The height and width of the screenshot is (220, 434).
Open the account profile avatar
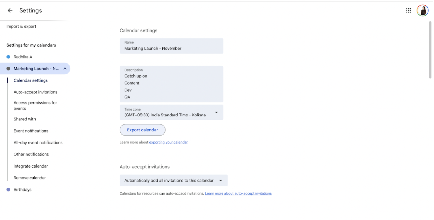(422, 10)
